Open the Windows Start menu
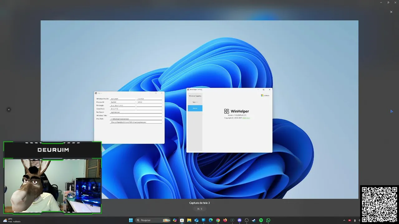This screenshot has width=399, height=224. (x=131, y=220)
